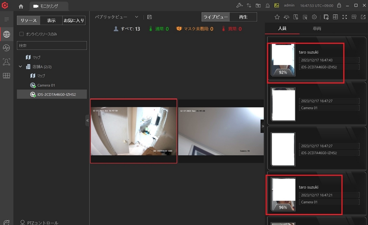Switch to 人員 tab
The width and height of the screenshot is (368, 225).
pos(282,28)
